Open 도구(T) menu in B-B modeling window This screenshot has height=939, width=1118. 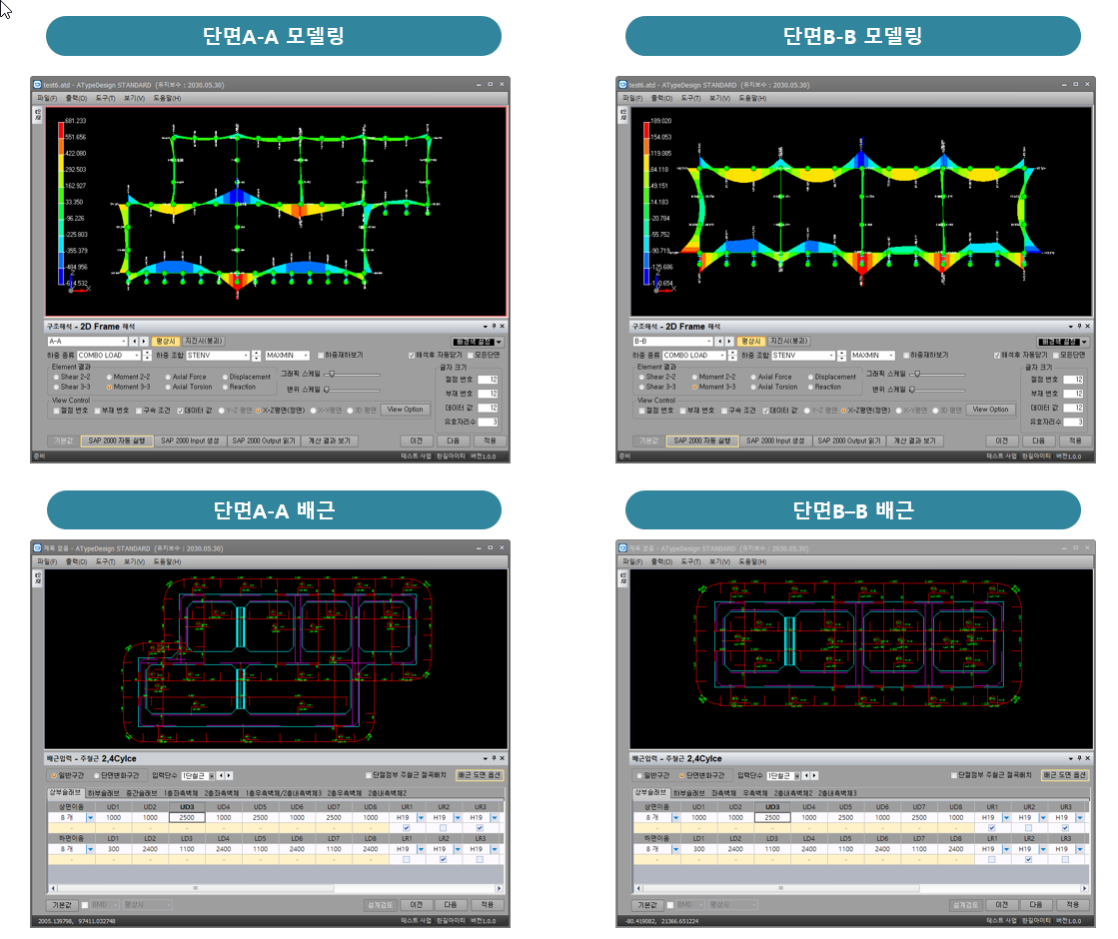(x=690, y=98)
